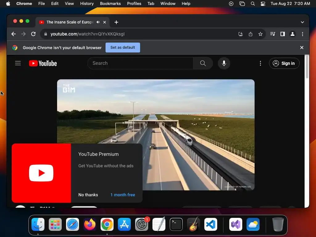Click the YouTube search magnifier button
Viewport: 316px width, 237px height.
pos(203,63)
